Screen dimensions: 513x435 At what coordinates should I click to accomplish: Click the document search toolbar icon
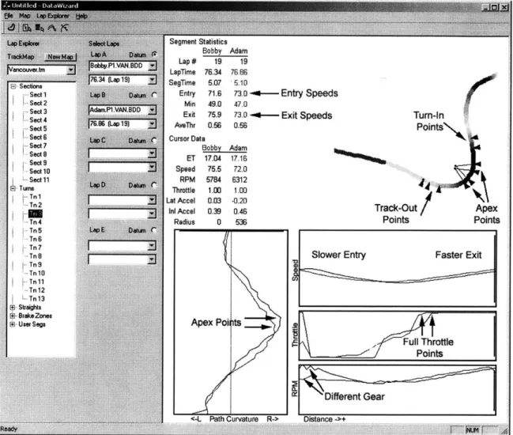point(27,28)
